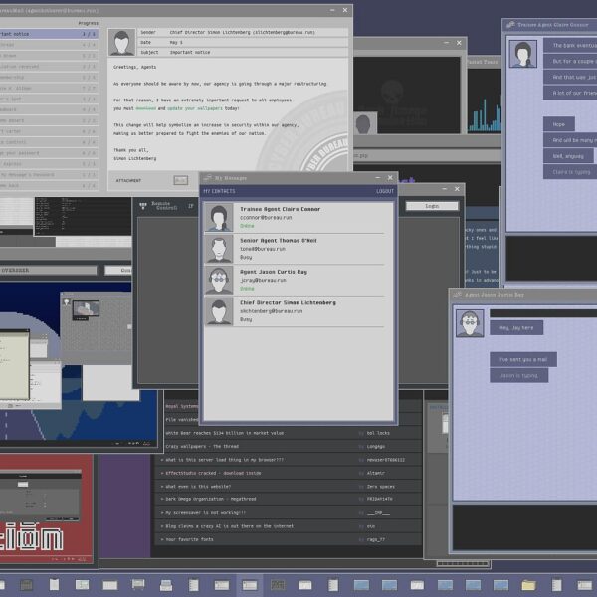This screenshot has height=597, width=597.
Task: Click Simon Lichtenberg's contact avatar
Action: 219,310
